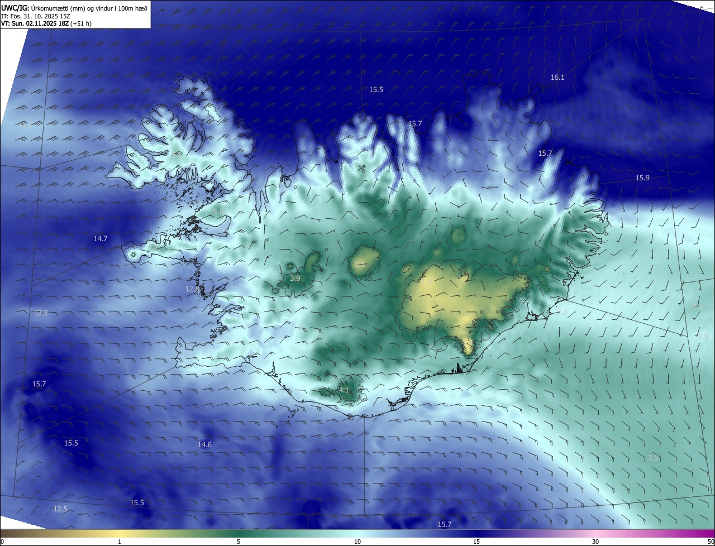The height and width of the screenshot is (546, 715).
Task: Click the 7.5 value label
Action: [x=652, y=458]
